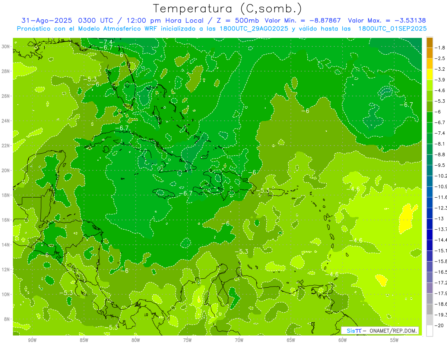The height and width of the screenshot is (345, 447).
Task: Click the colorbar label "-15.8"
Action: point(441,261)
